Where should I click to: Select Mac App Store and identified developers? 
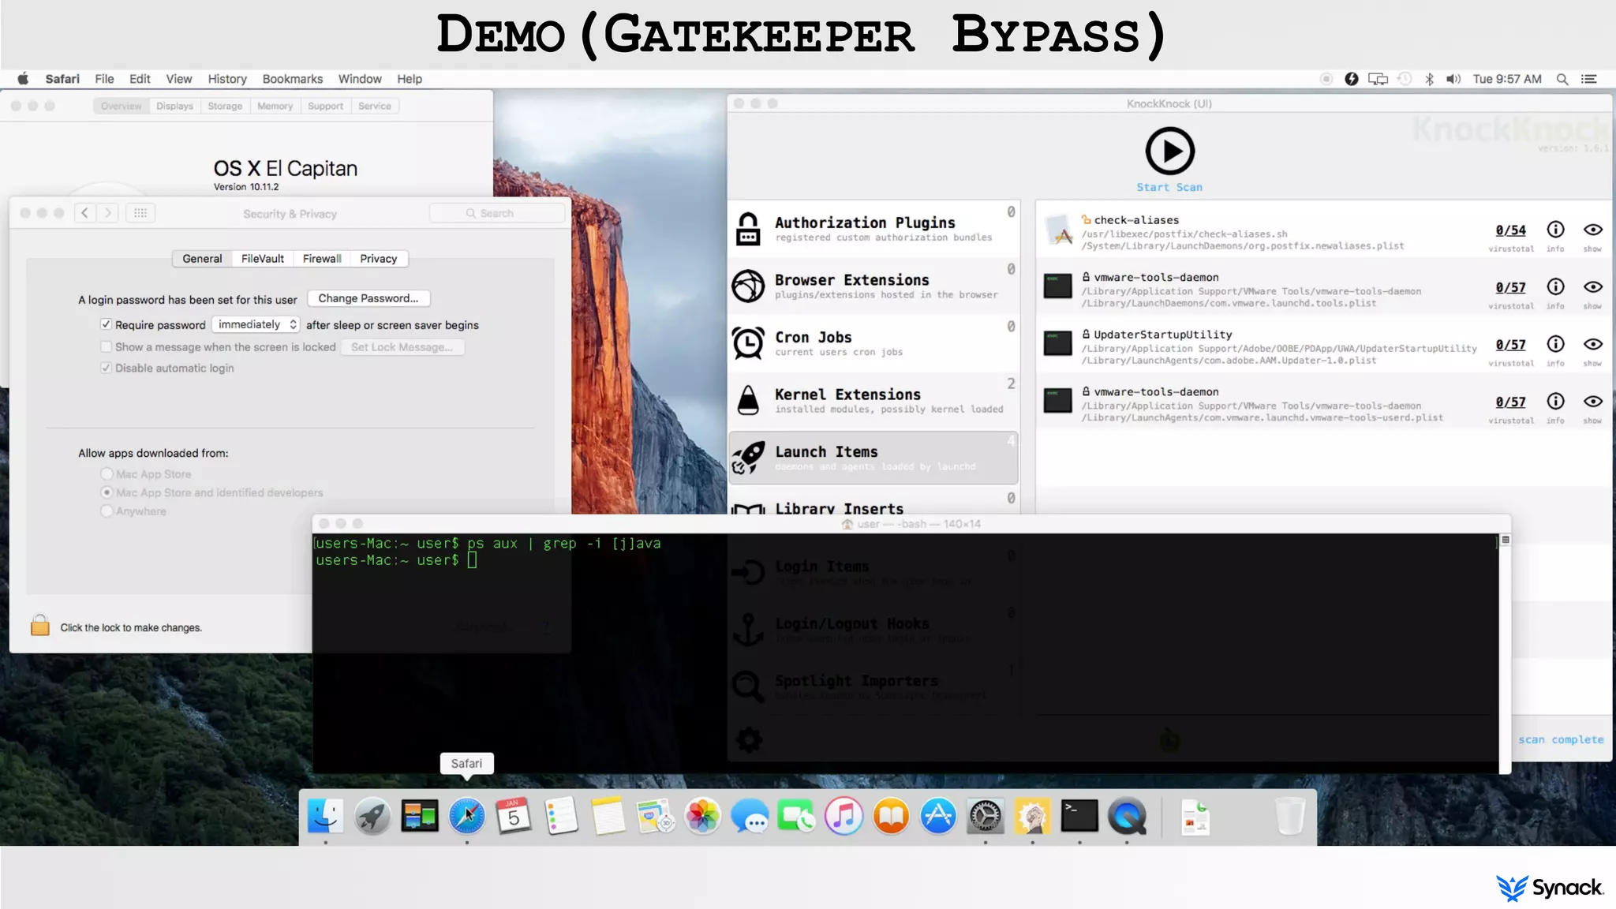point(107,492)
